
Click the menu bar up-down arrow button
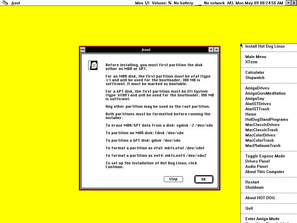pos(294,3)
